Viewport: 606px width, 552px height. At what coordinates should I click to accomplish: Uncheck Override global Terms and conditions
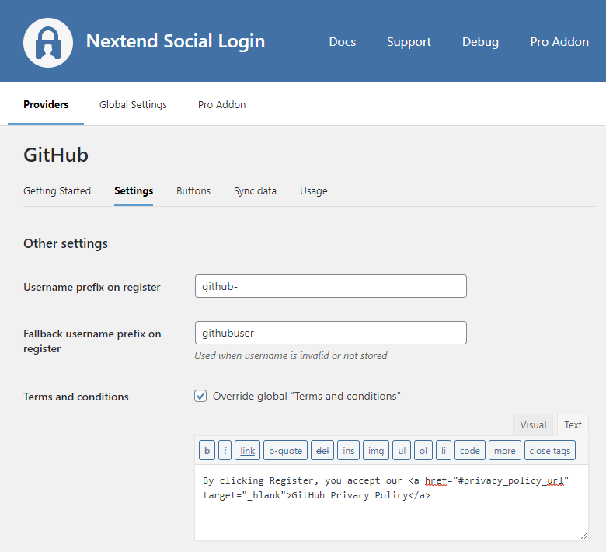pyautogui.click(x=200, y=396)
